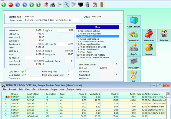Screen dimensions: 171x119
Task: Click the monitor screen icon in toolbar
Action: coord(80,5)
